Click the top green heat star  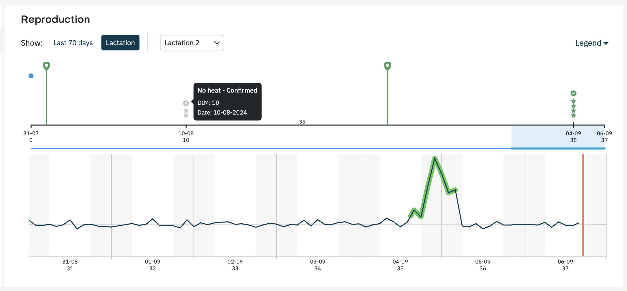573,101
